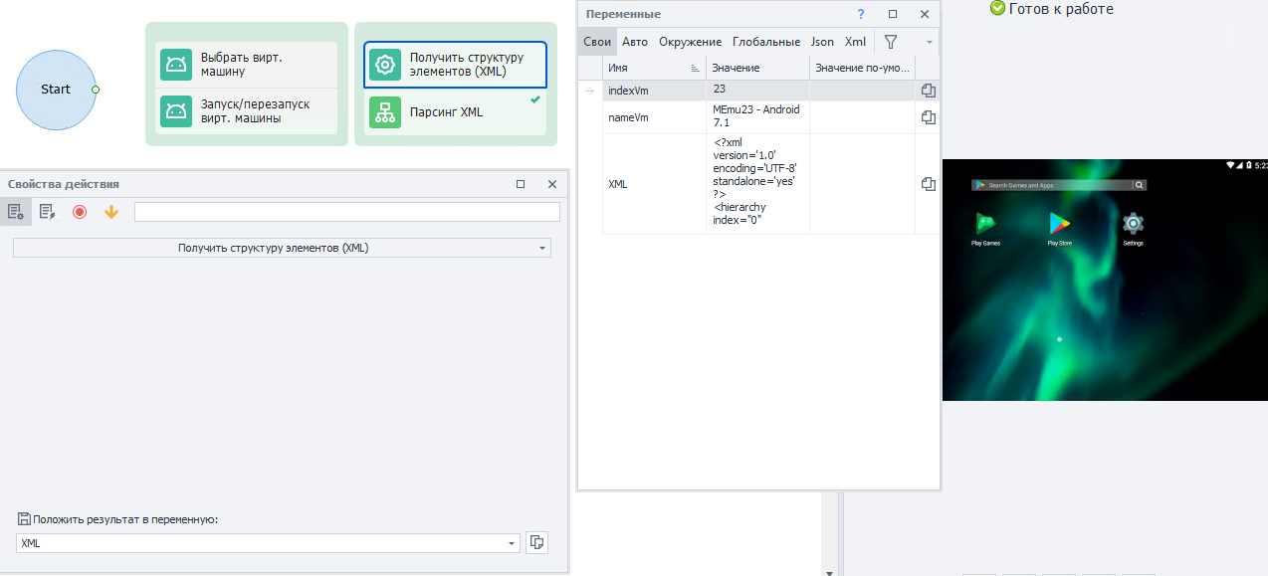Copy the nameVm row using its copy icon
This screenshot has height=576, width=1268.
(x=928, y=117)
